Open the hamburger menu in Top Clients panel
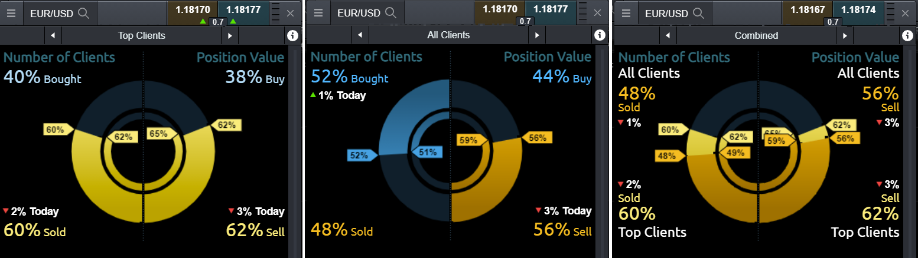 pos(12,13)
